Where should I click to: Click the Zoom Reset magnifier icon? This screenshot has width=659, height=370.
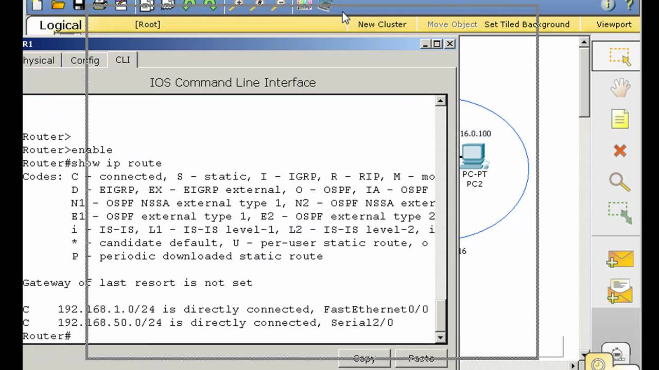pyautogui.click(x=257, y=5)
